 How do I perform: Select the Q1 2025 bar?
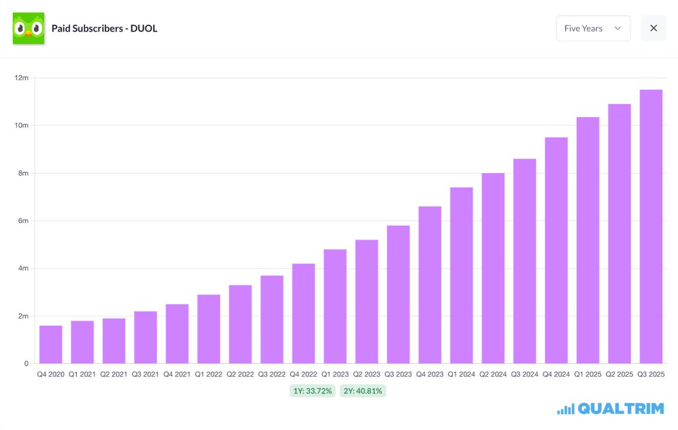click(588, 240)
